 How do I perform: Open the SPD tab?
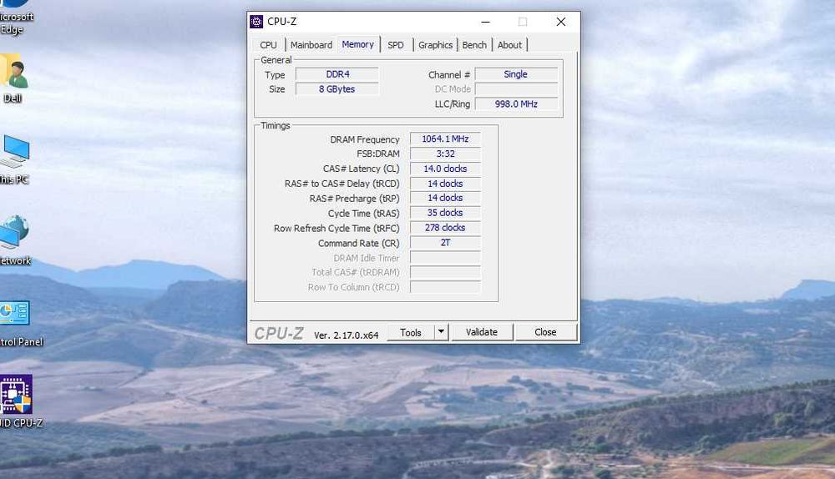[x=396, y=45]
